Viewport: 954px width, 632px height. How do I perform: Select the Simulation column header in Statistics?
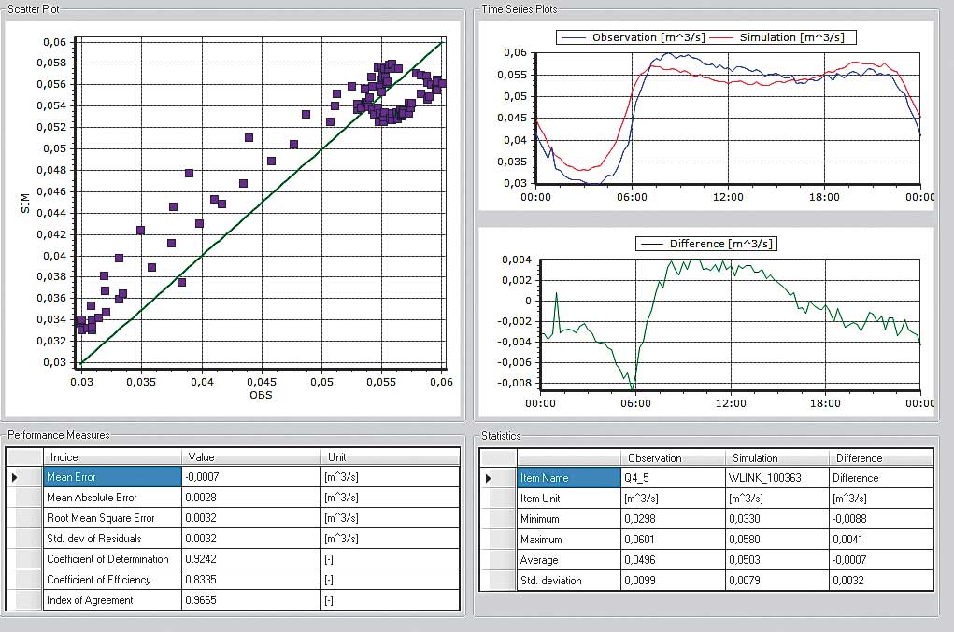click(x=776, y=458)
